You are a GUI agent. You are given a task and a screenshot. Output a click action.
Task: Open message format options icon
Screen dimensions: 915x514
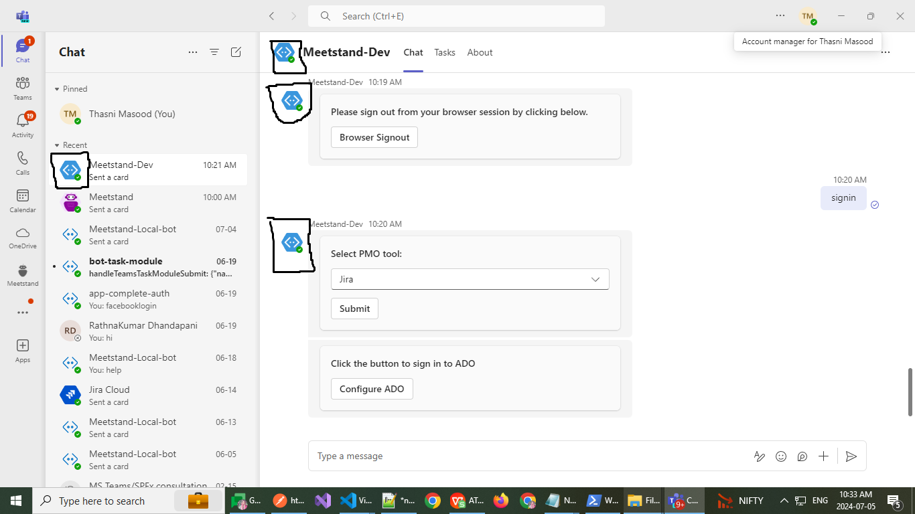pos(760,456)
